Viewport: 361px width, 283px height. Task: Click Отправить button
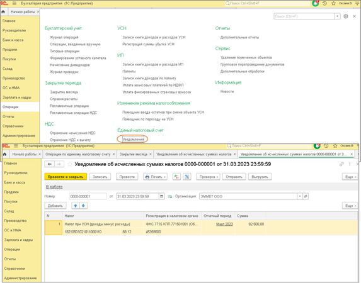[234, 177]
